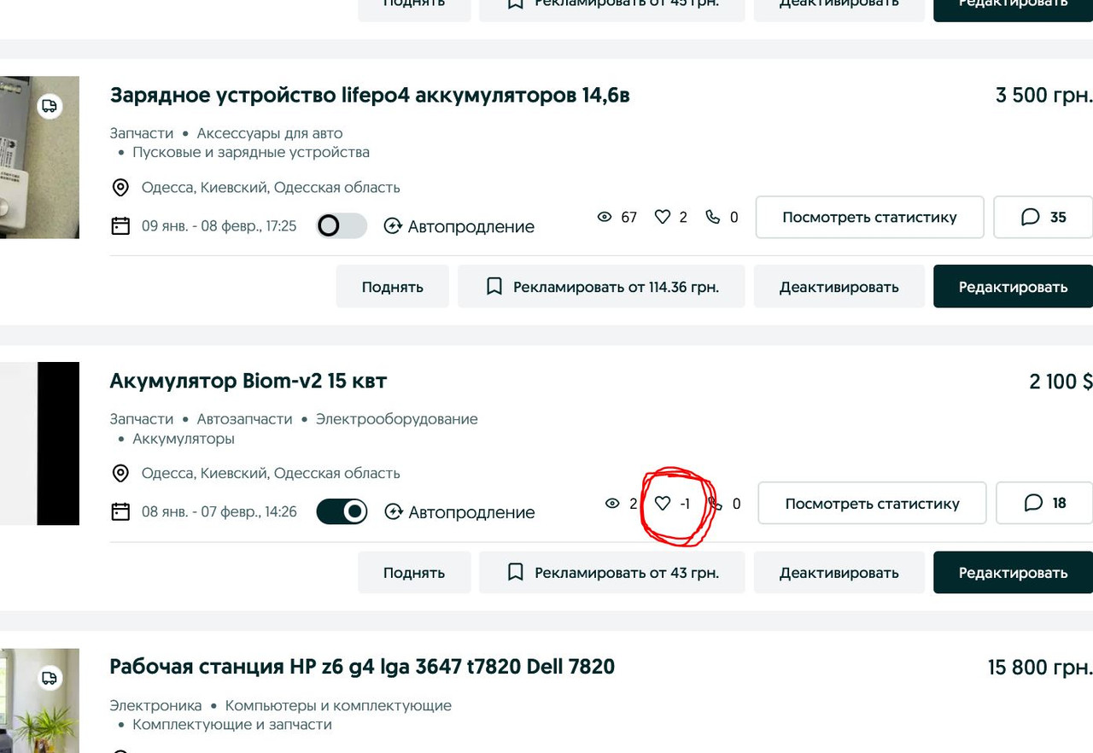Click location pin icon in Зарядное устройство listing
1093x753 pixels.
click(120, 187)
